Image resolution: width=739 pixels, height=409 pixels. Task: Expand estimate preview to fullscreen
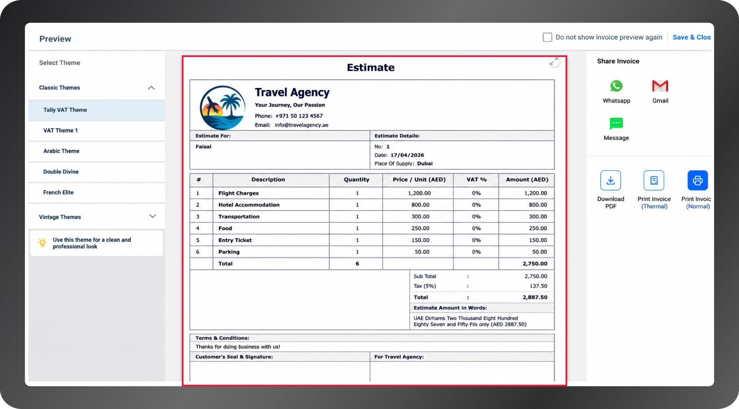554,62
